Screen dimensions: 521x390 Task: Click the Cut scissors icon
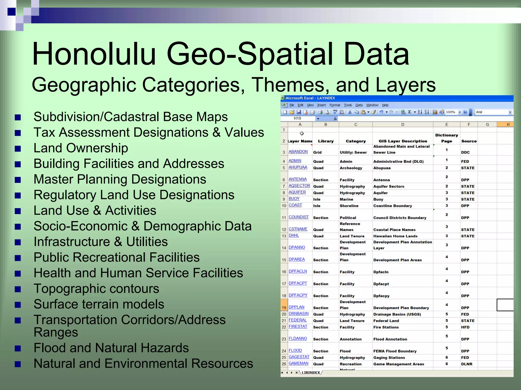coord(350,112)
